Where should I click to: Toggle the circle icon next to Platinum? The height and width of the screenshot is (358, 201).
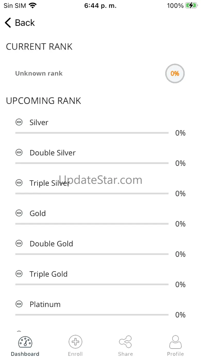pos(19,304)
